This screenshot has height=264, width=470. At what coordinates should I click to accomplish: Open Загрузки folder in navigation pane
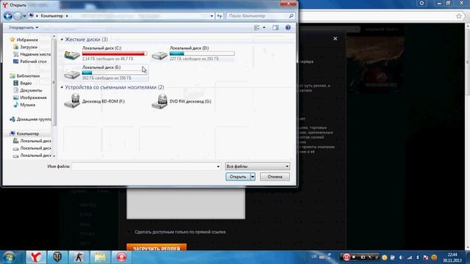click(x=26, y=47)
